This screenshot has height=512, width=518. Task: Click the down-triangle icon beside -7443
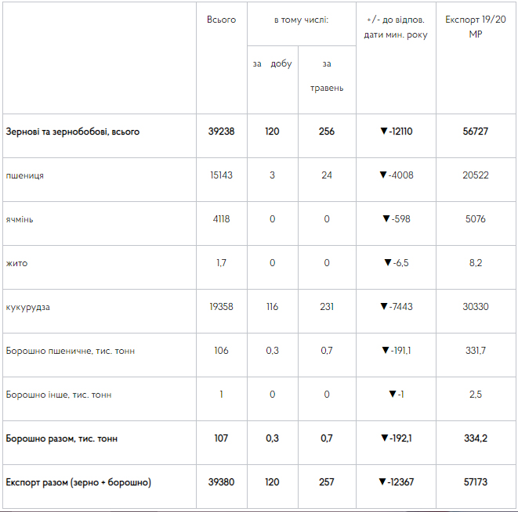pos(384,306)
